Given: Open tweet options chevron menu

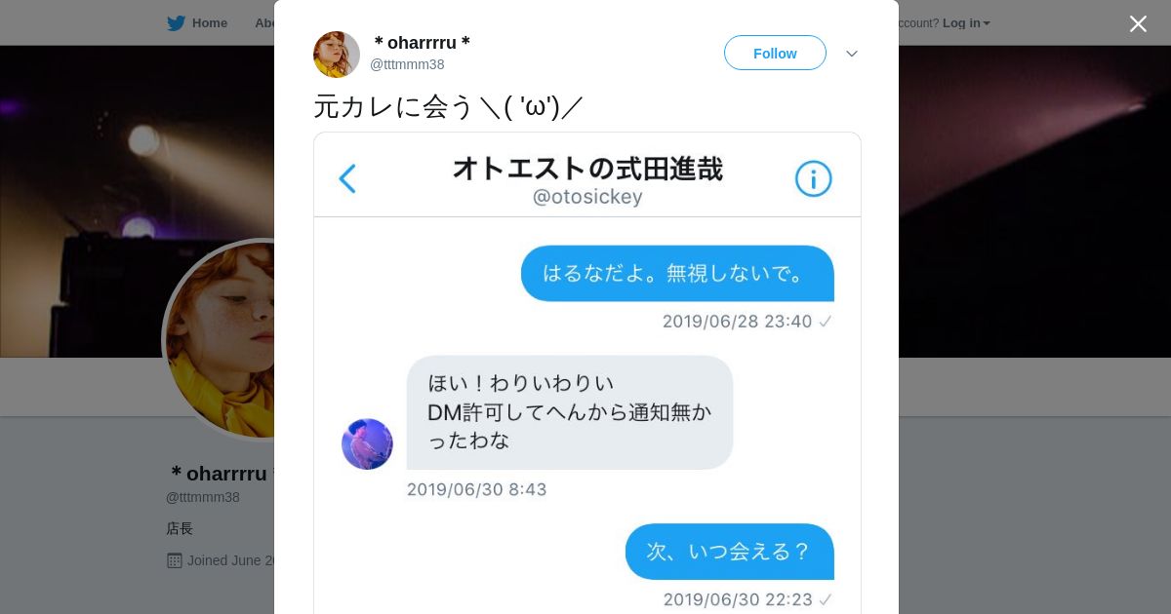Looking at the screenshot, I should (852, 54).
